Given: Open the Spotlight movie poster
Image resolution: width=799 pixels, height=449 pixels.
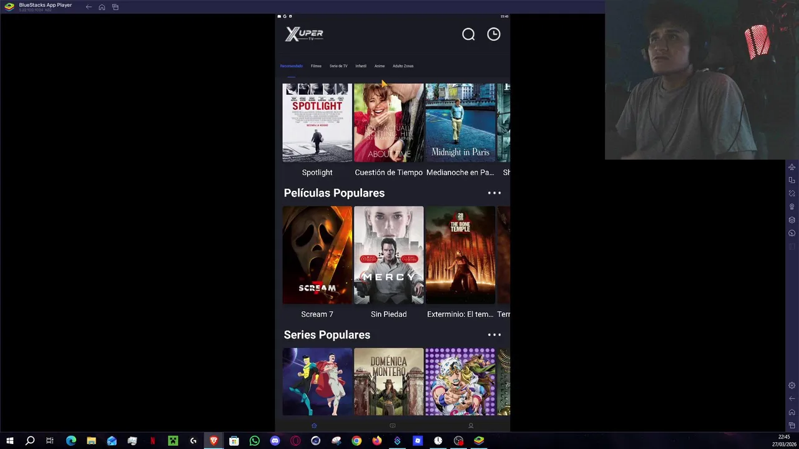Looking at the screenshot, I should 317,123.
